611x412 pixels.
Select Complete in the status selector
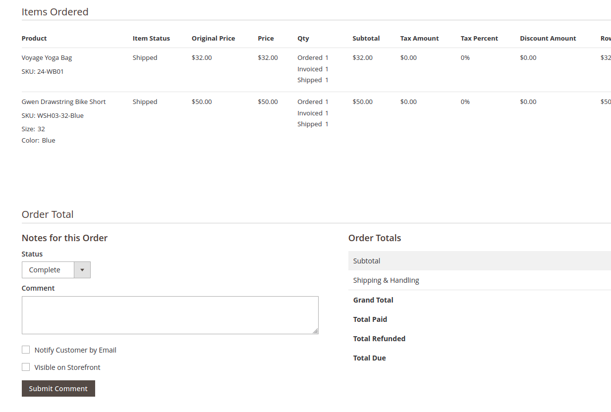[x=48, y=270]
